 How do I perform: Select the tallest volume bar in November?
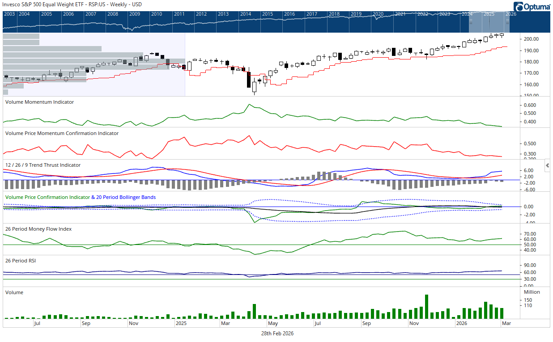(426, 307)
